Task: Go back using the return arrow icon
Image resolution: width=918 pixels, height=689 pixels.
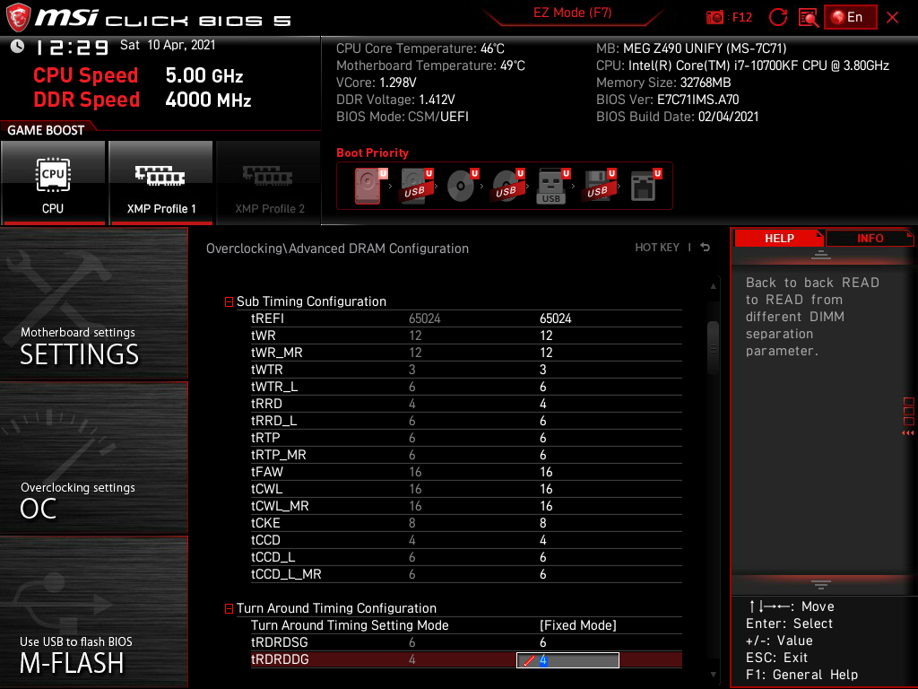Action: [705, 248]
